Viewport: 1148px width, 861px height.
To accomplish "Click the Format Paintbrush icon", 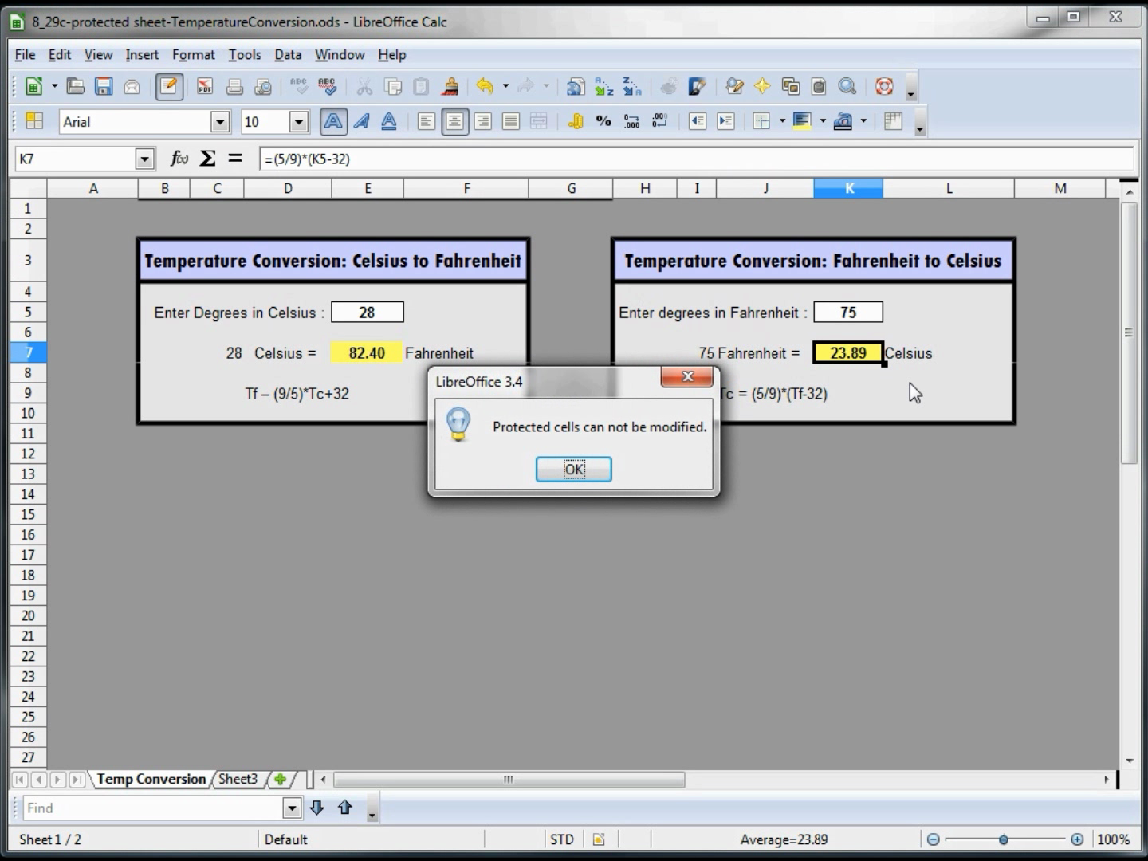I will (x=450, y=87).
